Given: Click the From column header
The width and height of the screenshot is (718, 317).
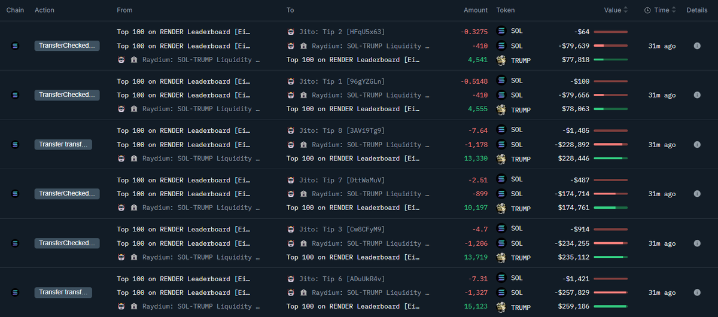Looking at the screenshot, I should [125, 10].
